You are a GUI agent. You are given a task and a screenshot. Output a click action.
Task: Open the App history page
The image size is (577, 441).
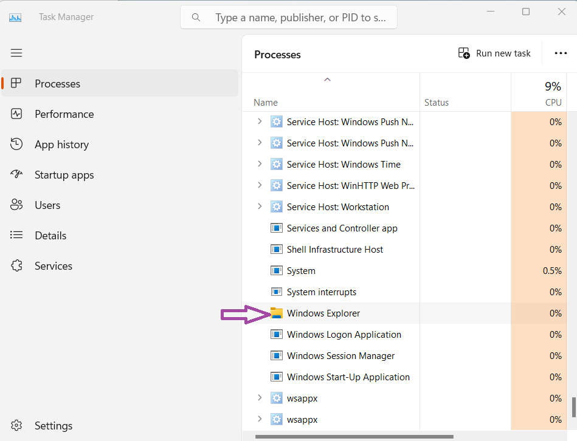(x=61, y=145)
